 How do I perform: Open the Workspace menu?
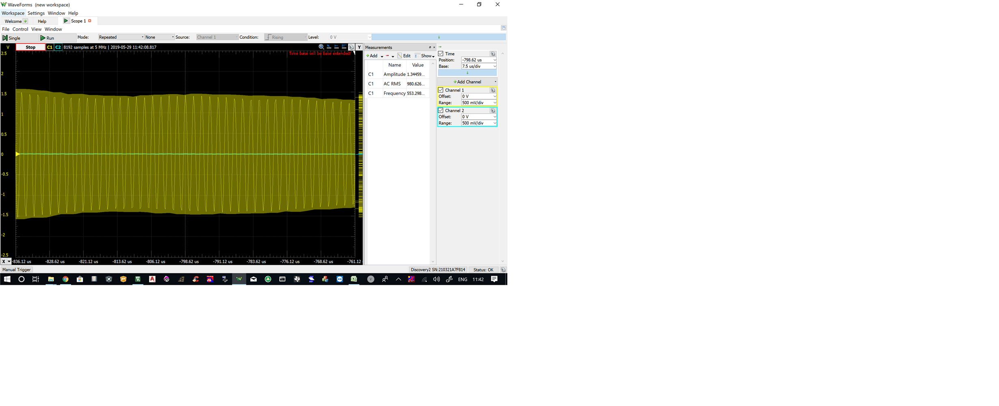point(13,13)
